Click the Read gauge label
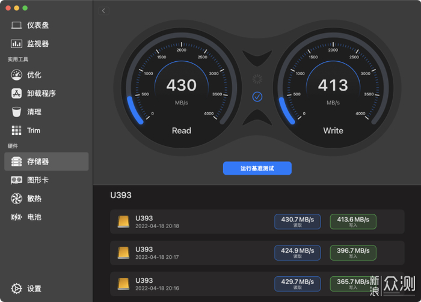Image resolution: width=421 pixels, height=302 pixels. 182,130
